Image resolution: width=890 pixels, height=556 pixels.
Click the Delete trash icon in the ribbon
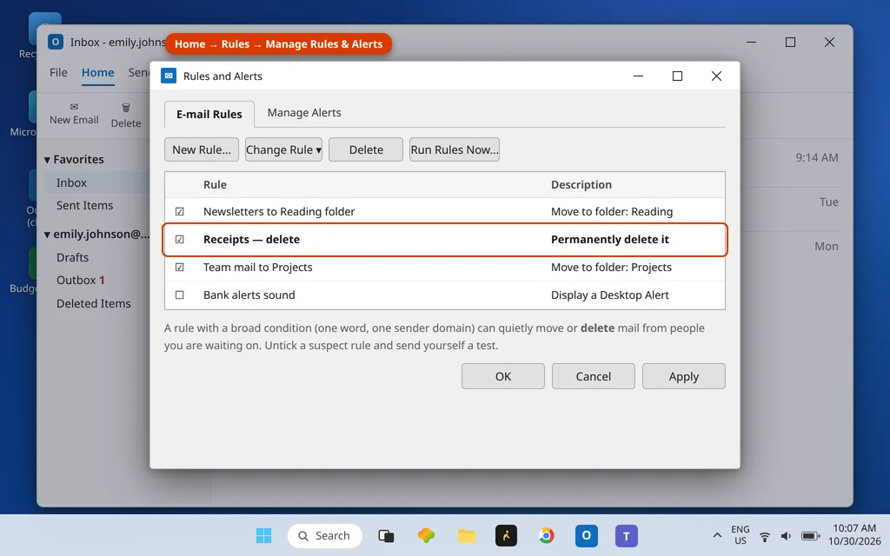coord(126,107)
